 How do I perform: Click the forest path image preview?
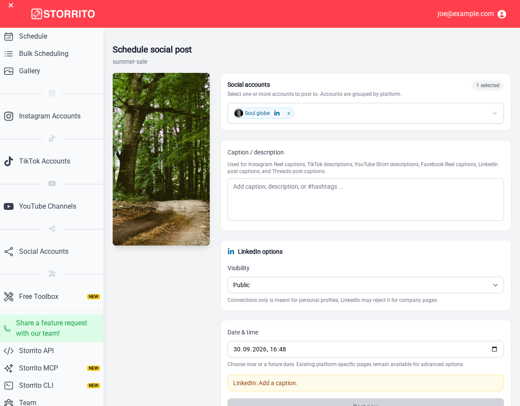(x=161, y=159)
